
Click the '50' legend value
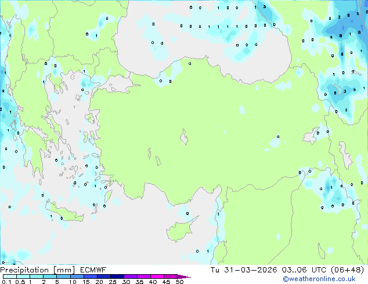(180, 282)
